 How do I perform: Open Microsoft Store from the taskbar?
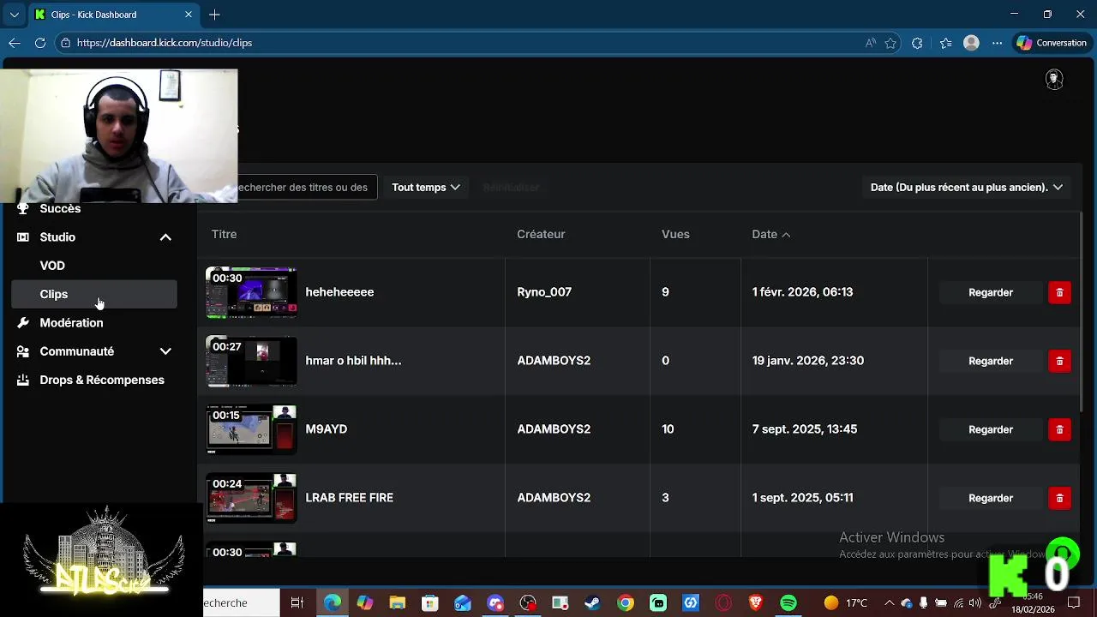(429, 603)
